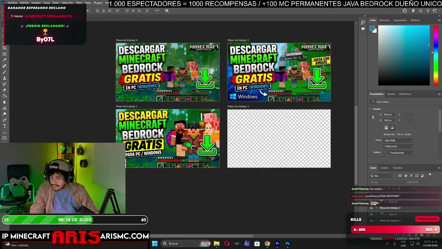Filter layers by type layers
The height and width of the screenshot is (249, 442).
coord(411,176)
